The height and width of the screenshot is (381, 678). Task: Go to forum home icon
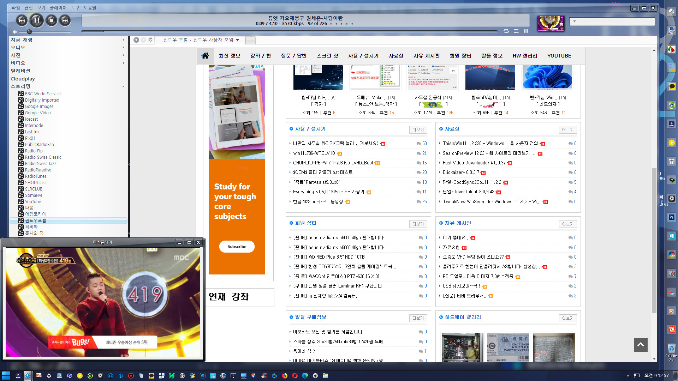tap(205, 56)
